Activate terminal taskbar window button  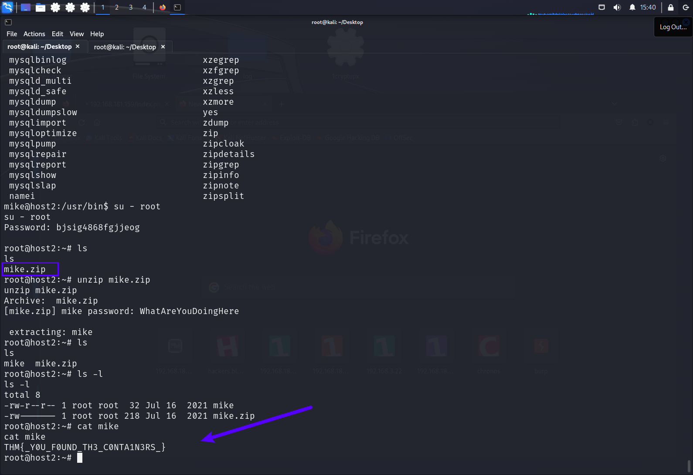(177, 7)
